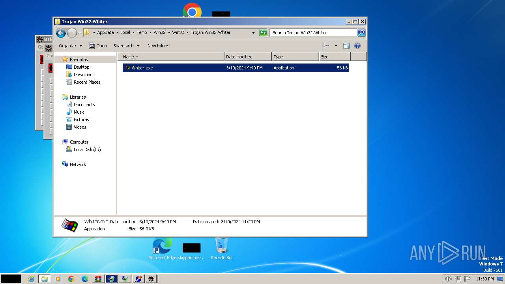505x284 pixels.
Task: Open Desktop in Favorites
Action: [81, 67]
